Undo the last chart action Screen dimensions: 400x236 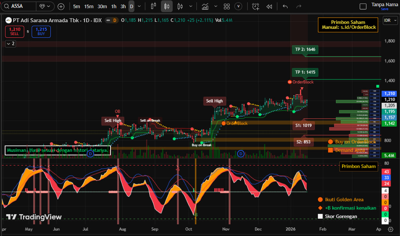[285, 6]
